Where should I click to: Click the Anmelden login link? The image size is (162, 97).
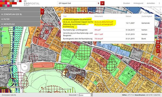(151, 3)
